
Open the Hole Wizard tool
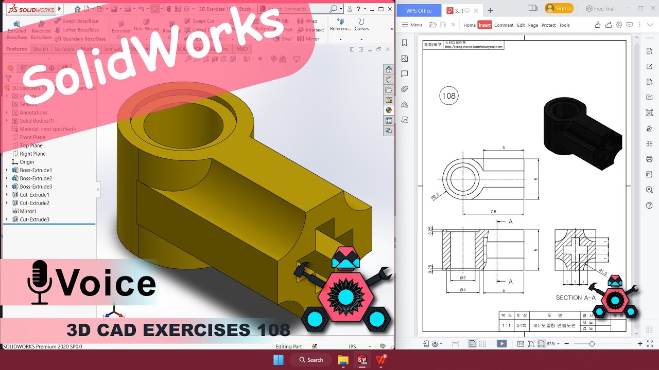(x=146, y=26)
